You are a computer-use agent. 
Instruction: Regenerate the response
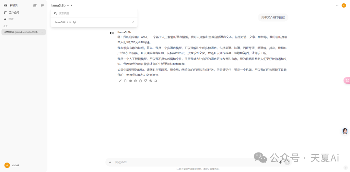coord(156,81)
